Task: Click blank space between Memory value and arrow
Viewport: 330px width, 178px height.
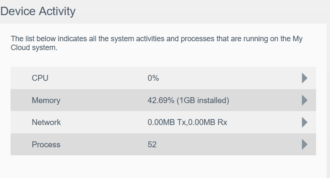Action: tap(266, 101)
